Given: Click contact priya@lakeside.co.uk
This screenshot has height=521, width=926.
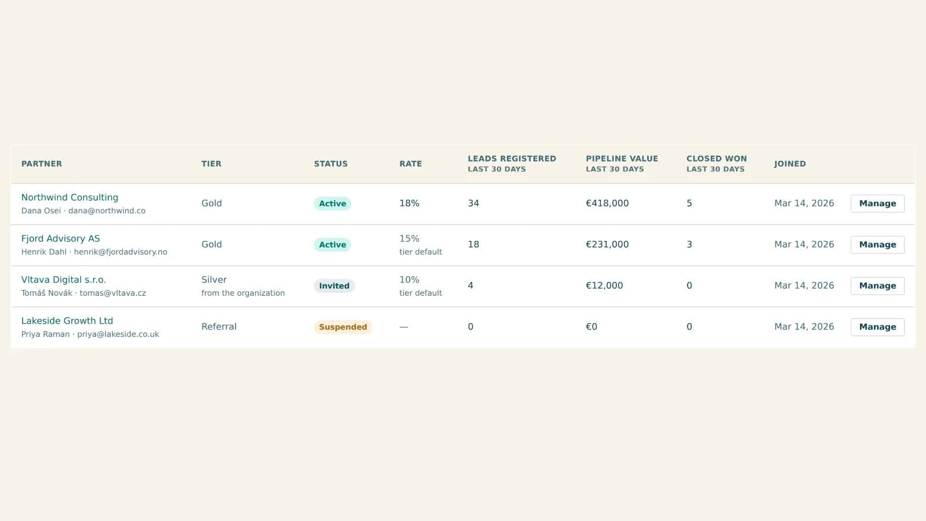Looking at the screenshot, I should coord(118,334).
